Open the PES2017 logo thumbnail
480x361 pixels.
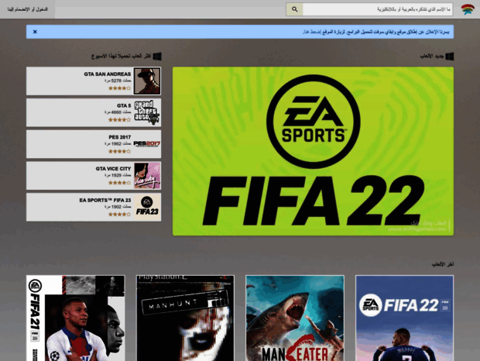coord(147,144)
